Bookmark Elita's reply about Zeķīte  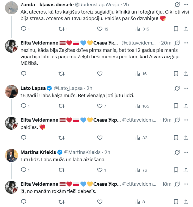tap(176, 74)
